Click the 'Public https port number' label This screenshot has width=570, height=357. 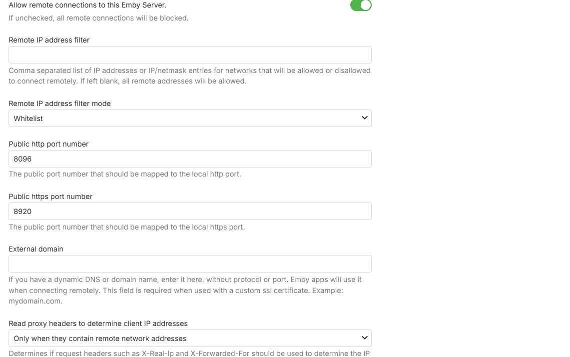(50, 196)
